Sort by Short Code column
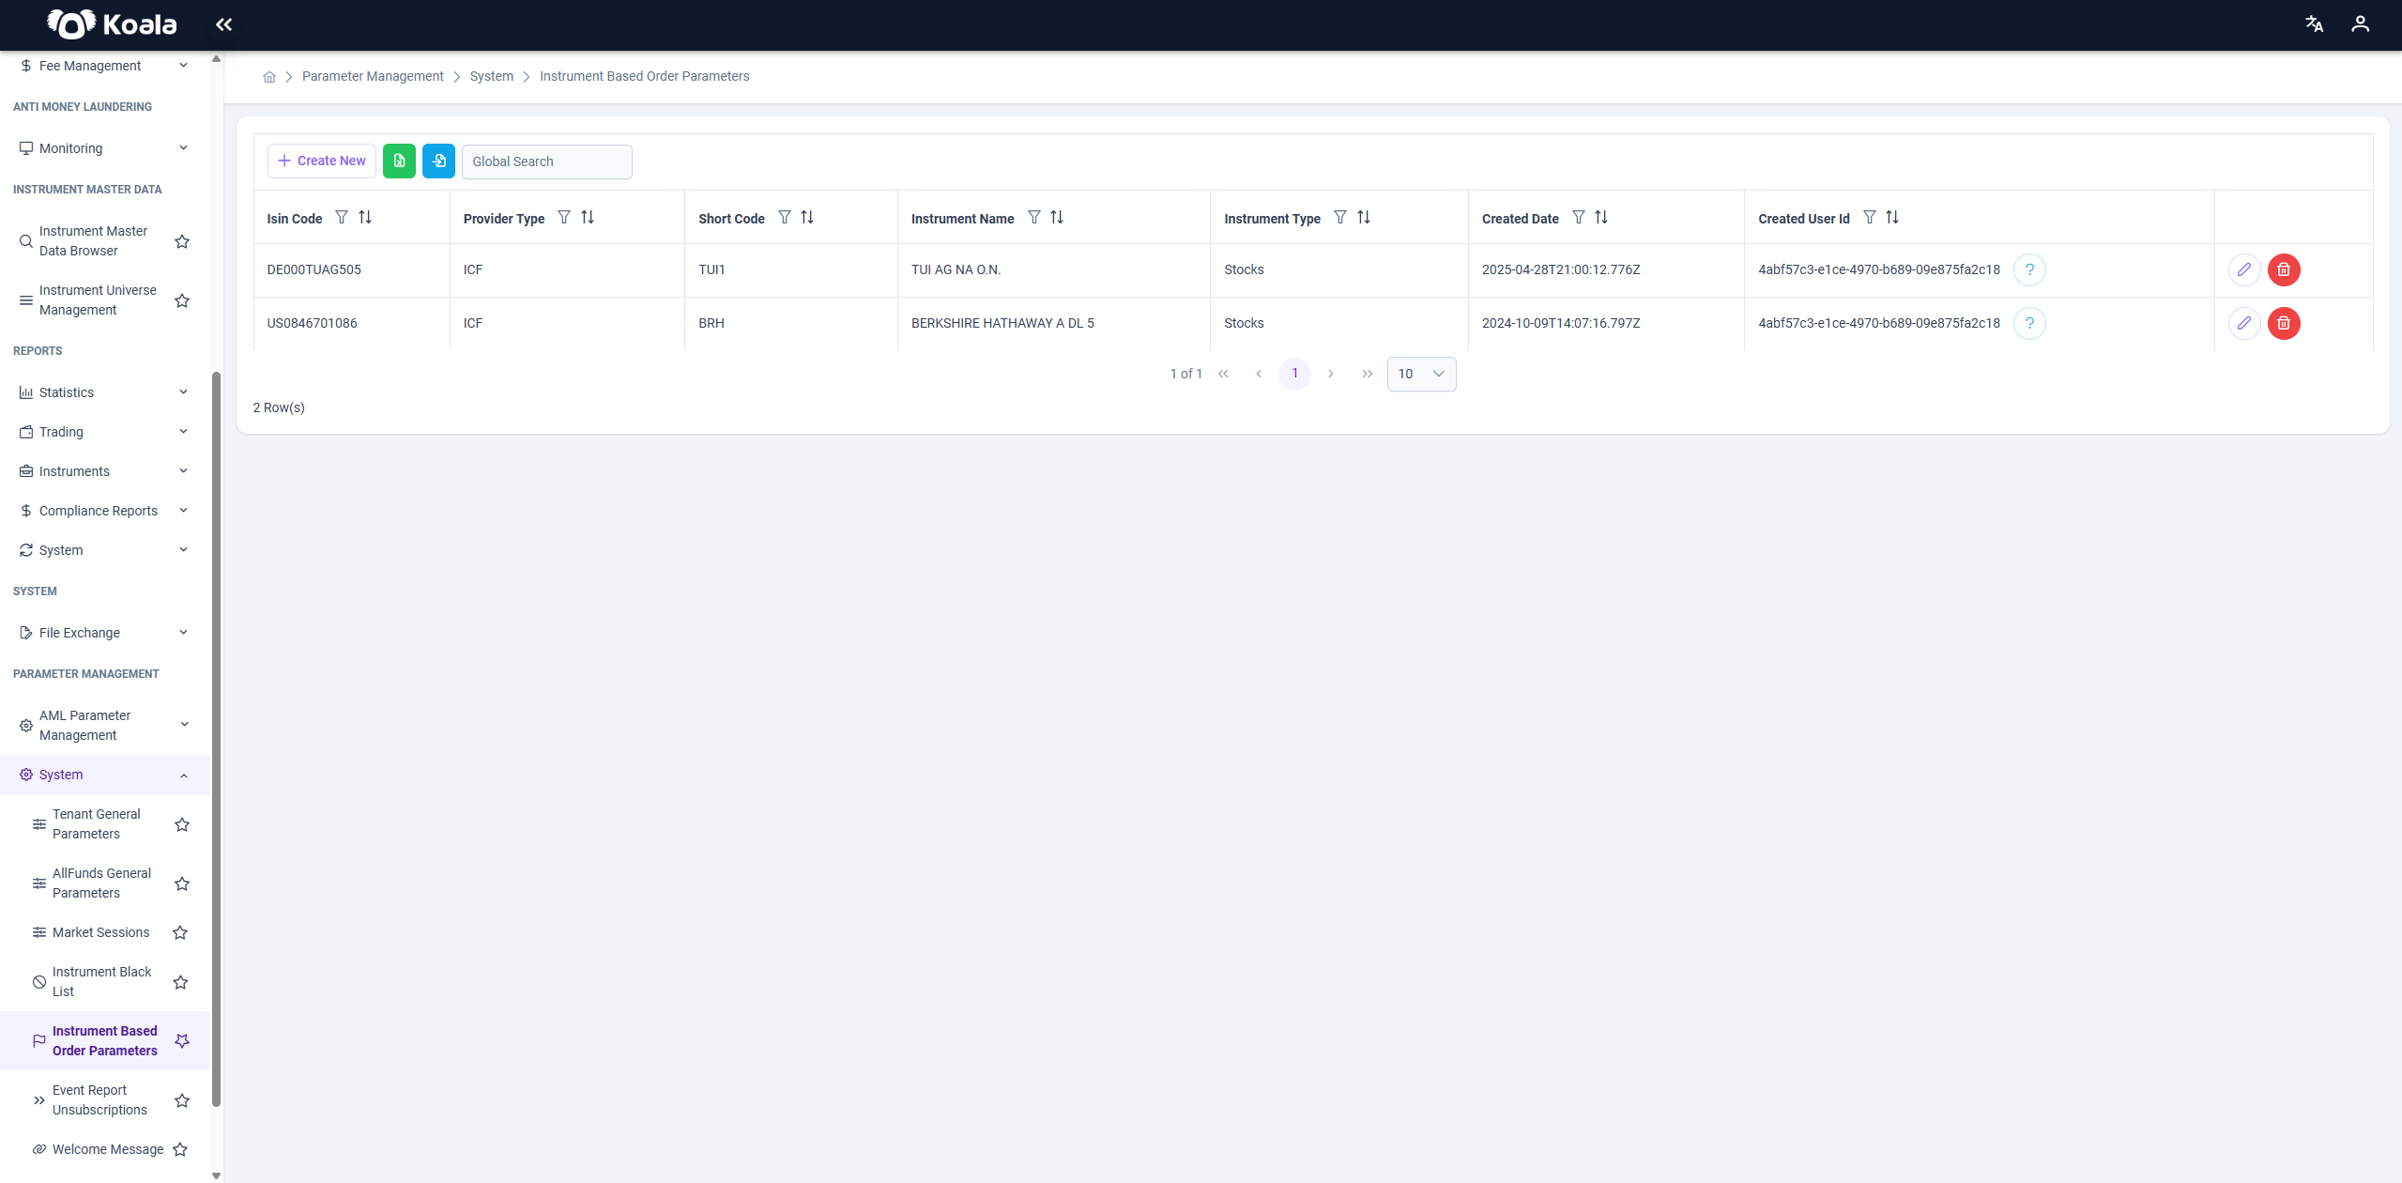This screenshot has width=2402, height=1183. [807, 218]
